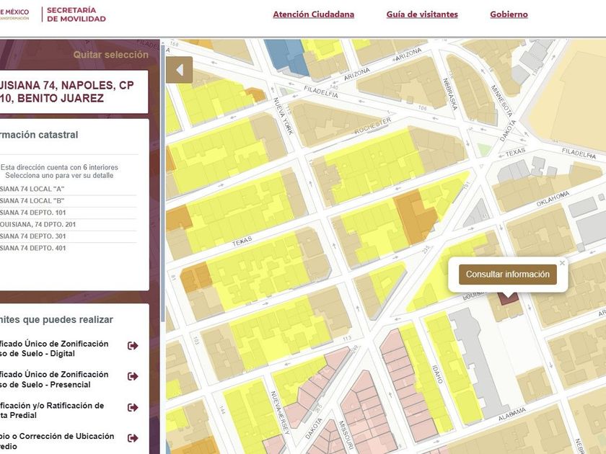Click arrow icon beside Corrección de Ubicación

[x=133, y=438]
